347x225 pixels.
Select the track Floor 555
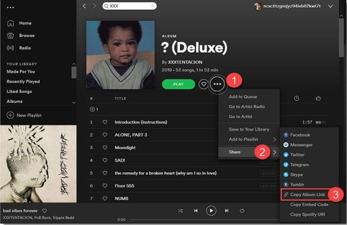pyautogui.click(x=124, y=186)
